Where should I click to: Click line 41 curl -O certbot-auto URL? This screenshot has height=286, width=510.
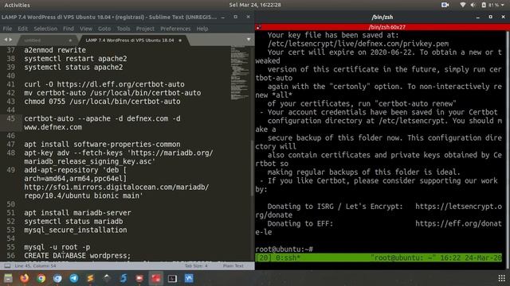pos(104,84)
